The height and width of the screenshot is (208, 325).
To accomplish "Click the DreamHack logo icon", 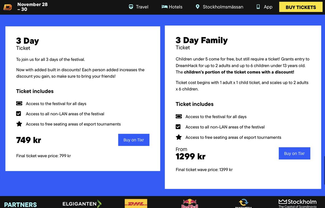I will point(8,7).
